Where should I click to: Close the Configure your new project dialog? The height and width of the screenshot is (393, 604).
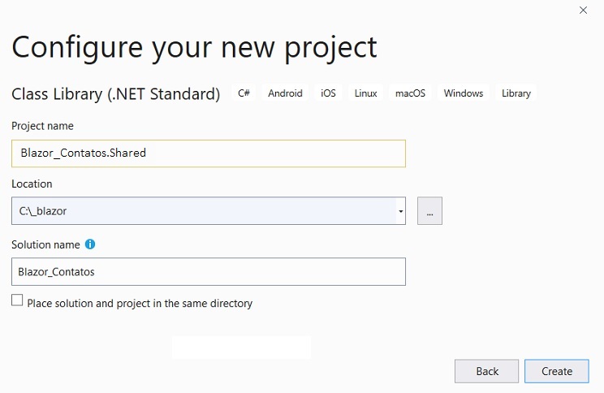pos(583,11)
